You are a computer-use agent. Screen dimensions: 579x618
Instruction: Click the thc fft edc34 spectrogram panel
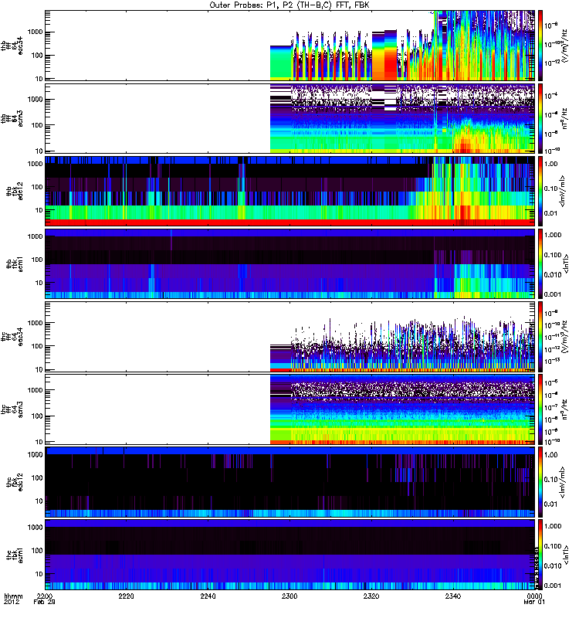[289, 336]
